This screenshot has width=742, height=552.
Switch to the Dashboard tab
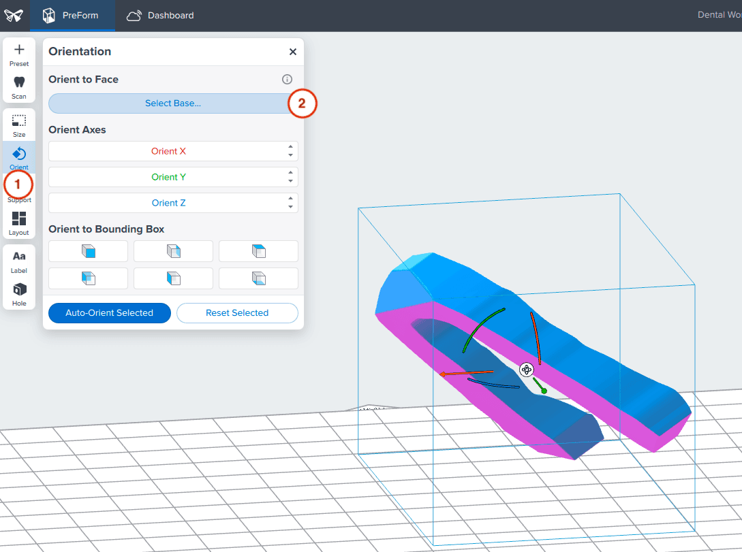(161, 15)
